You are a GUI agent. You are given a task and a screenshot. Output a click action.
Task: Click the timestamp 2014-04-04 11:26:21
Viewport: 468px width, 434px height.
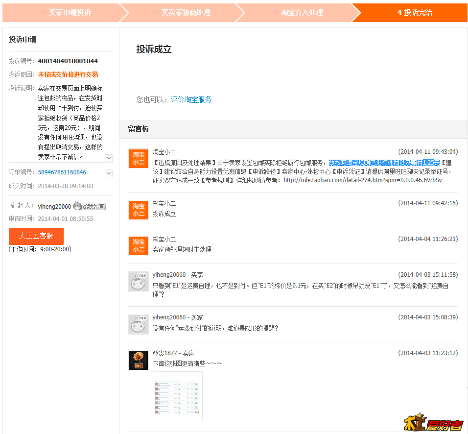tap(428, 239)
